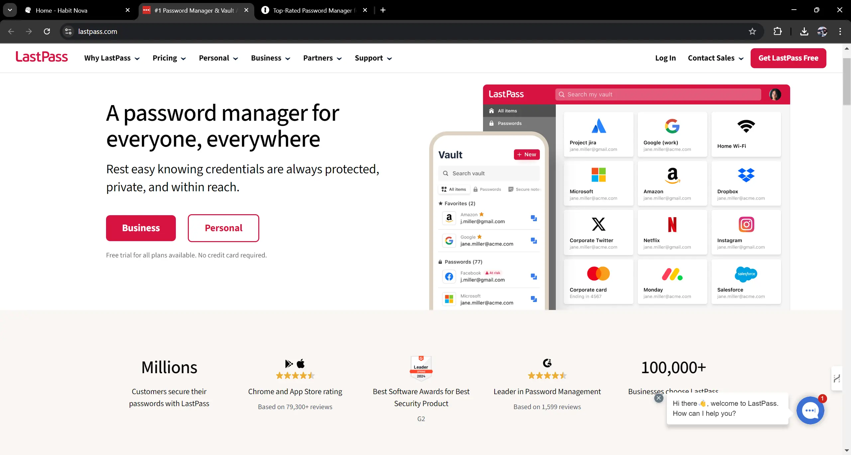Click the side feedback widget icon
The height and width of the screenshot is (455, 851).
(837, 379)
